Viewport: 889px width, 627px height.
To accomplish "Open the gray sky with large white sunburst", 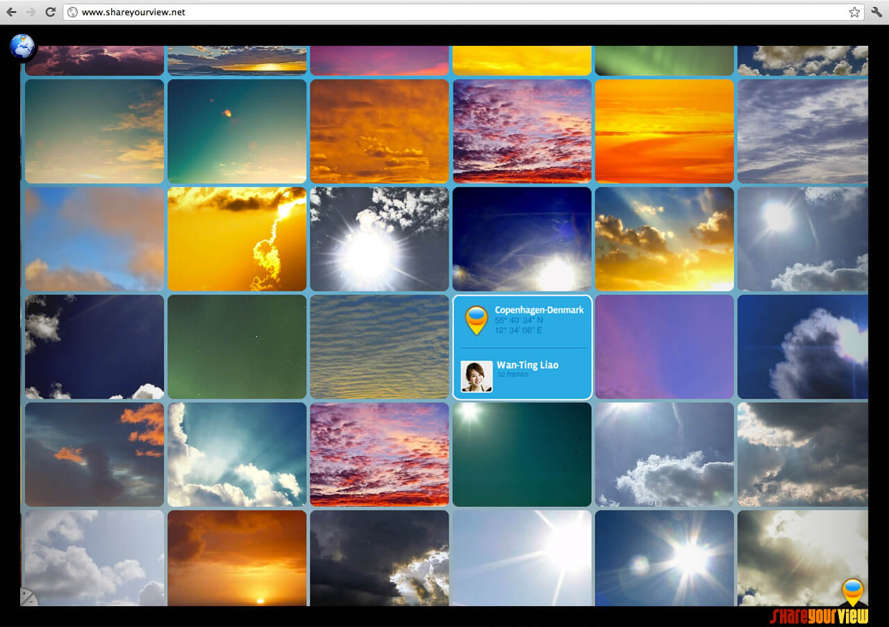I will tap(379, 239).
